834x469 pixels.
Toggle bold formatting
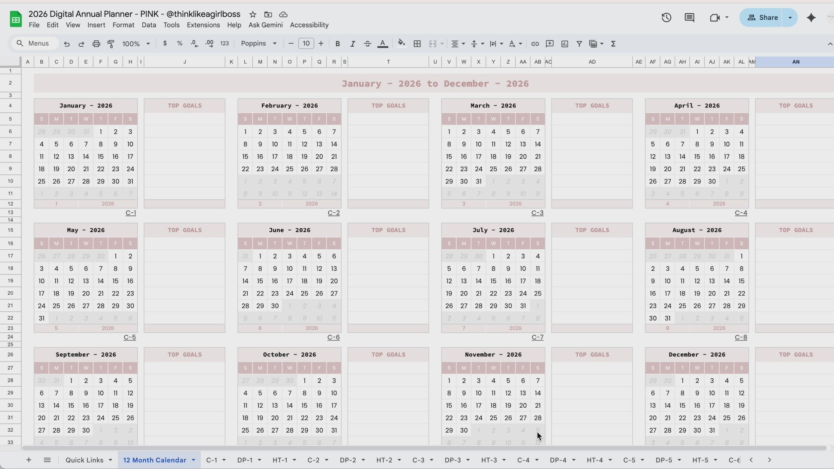338,44
